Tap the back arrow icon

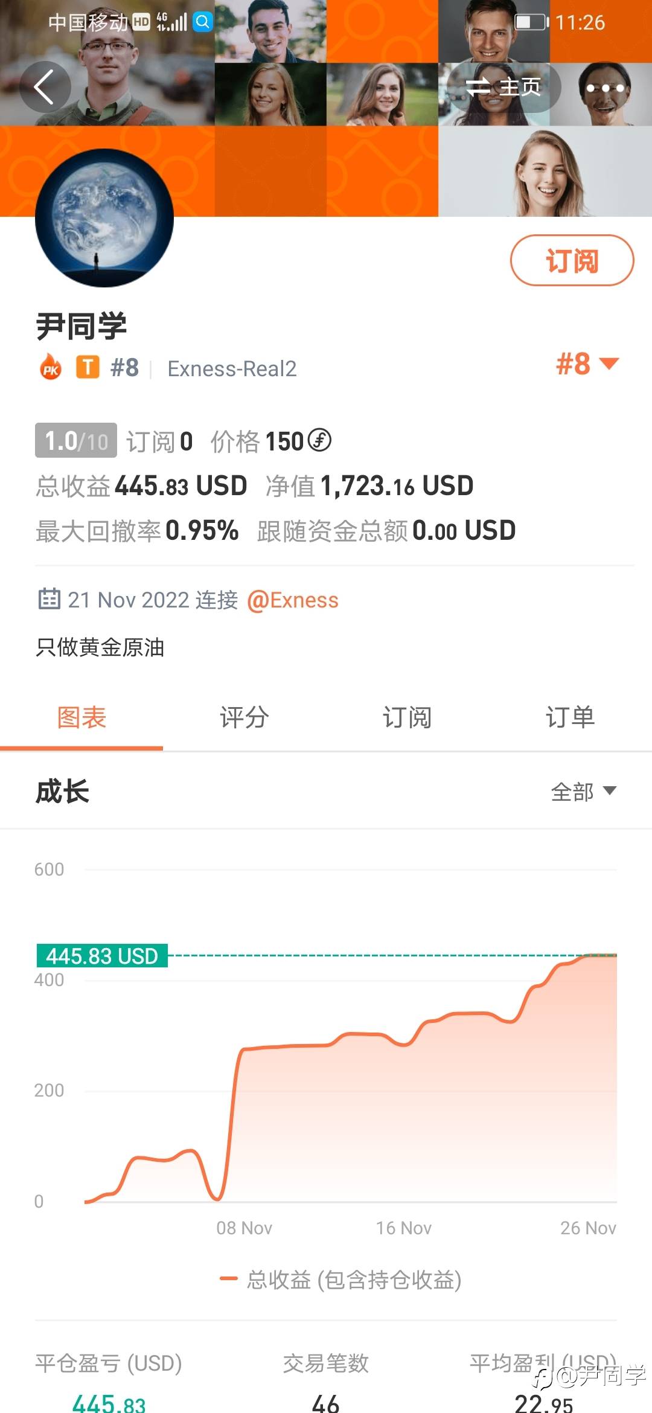(45, 87)
